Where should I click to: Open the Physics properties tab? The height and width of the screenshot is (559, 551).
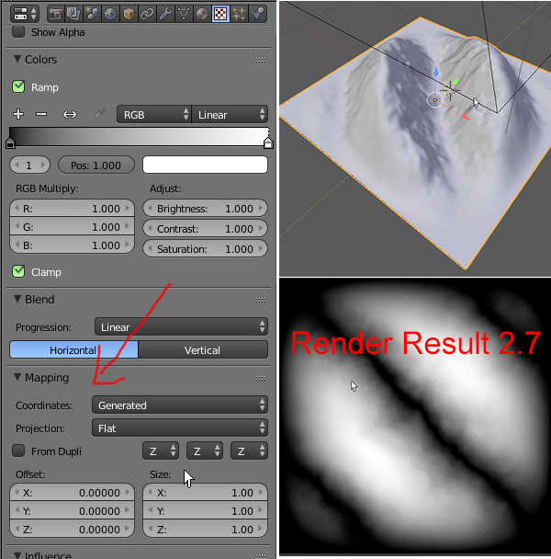257,14
